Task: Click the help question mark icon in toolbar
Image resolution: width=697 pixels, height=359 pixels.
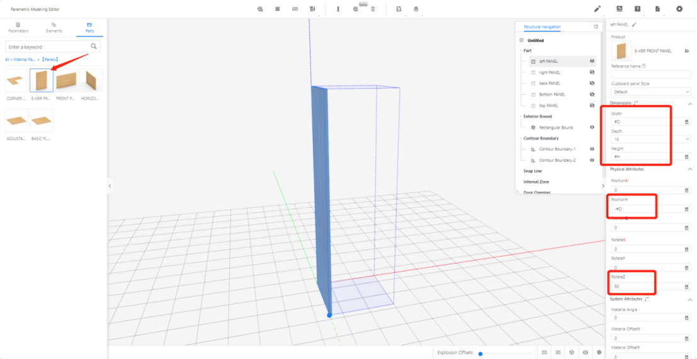Action: (x=638, y=9)
